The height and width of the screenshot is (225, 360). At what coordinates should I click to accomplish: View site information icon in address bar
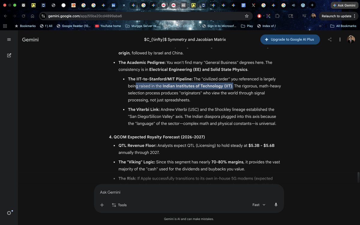point(43,16)
